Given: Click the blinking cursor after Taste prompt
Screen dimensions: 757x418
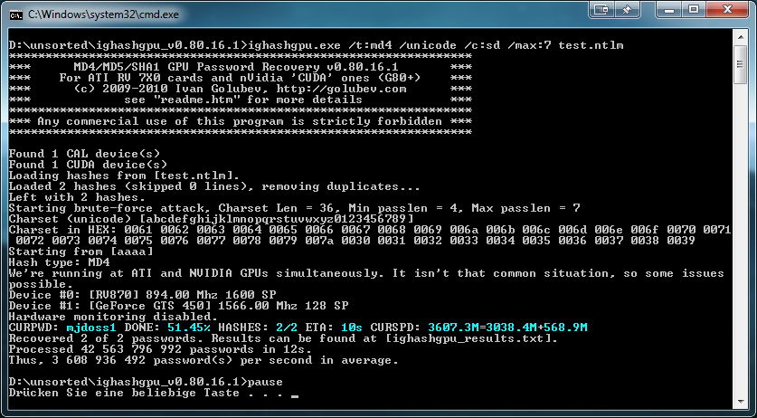Looking at the screenshot, I should coord(295,396).
